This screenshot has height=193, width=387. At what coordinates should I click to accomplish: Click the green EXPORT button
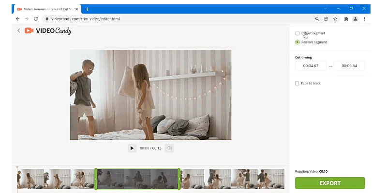click(x=330, y=183)
